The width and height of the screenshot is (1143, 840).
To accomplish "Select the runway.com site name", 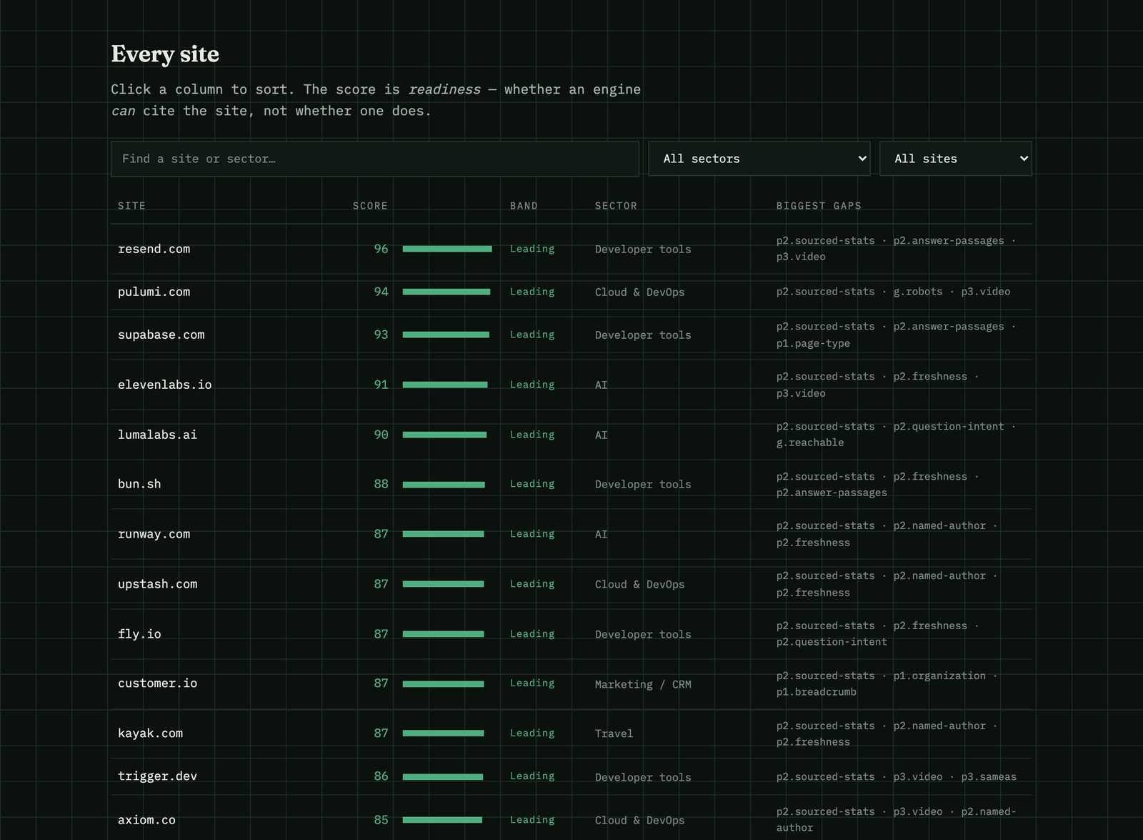I will (x=154, y=534).
